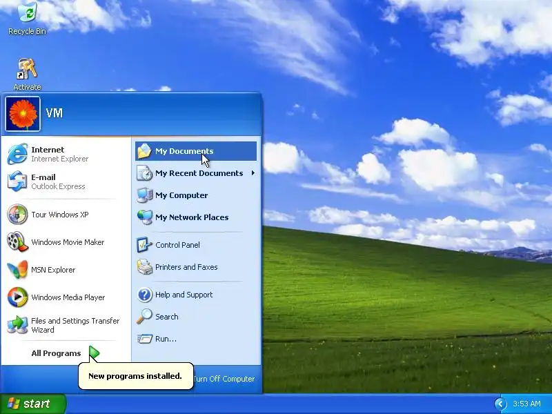Launch Files and Settings Transfer Wizard label
The width and height of the screenshot is (552, 414).
pyautogui.click(x=75, y=325)
